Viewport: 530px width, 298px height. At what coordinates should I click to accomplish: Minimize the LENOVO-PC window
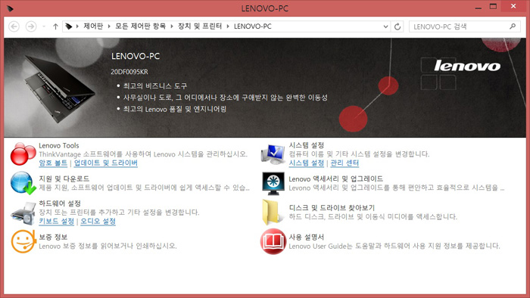coord(479,8)
